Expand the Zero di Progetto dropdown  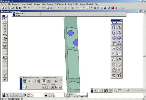pyautogui.click(x=86, y=96)
